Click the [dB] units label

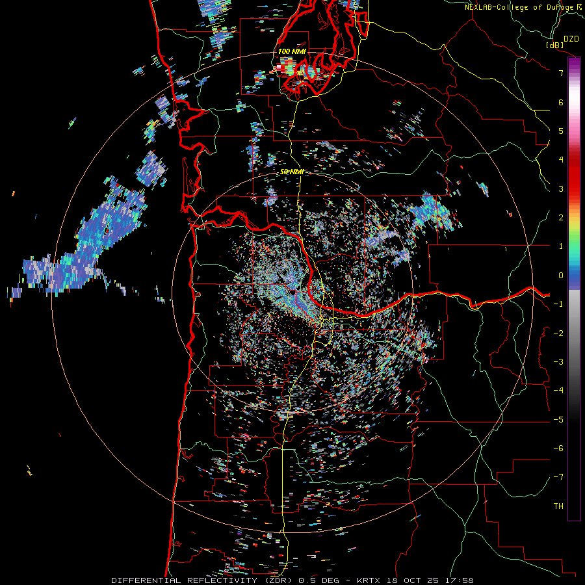(x=555, y=45)
